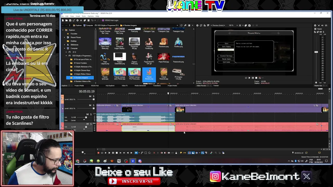Insert marker with yellow marker icon
The image size is (333, 187).
(181, 153)
